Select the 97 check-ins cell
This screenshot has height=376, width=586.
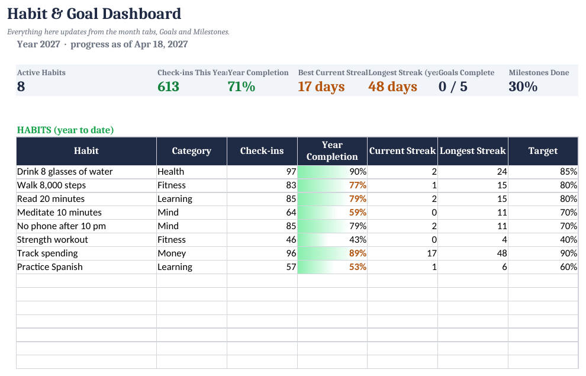(x=262, y=172)
